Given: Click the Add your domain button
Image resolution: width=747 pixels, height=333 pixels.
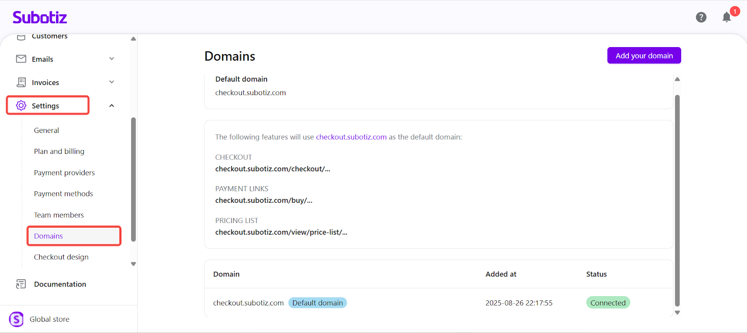Looking at the screenshot, I should click(644, 55).
